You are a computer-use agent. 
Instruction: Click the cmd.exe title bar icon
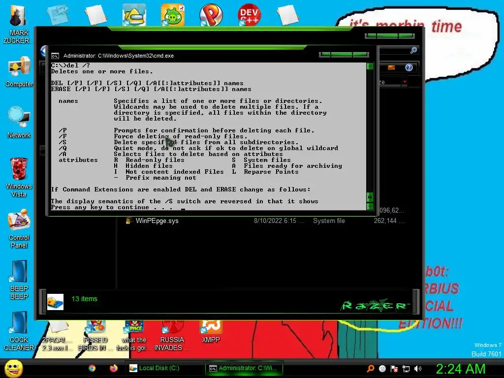coord(55,56)
